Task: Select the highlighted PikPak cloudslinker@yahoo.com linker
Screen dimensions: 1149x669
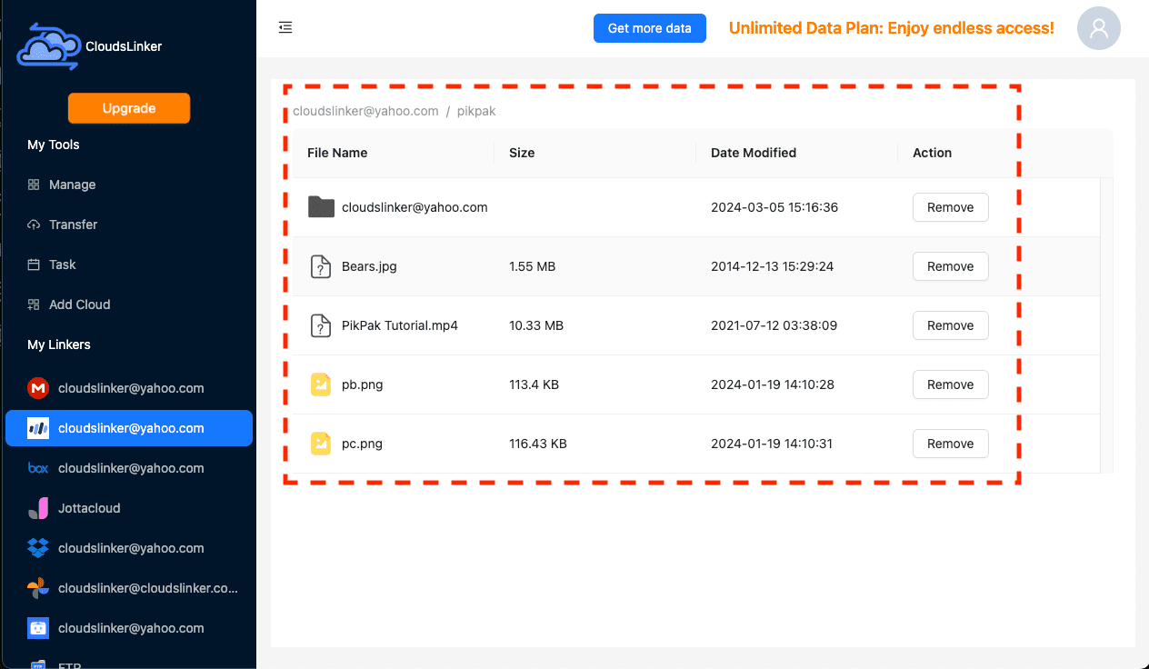Action: 128,428
